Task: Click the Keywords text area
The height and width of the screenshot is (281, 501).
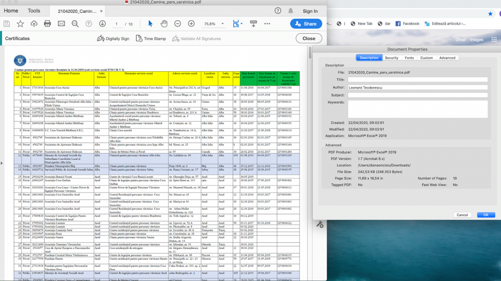Action: click(418, 109)
